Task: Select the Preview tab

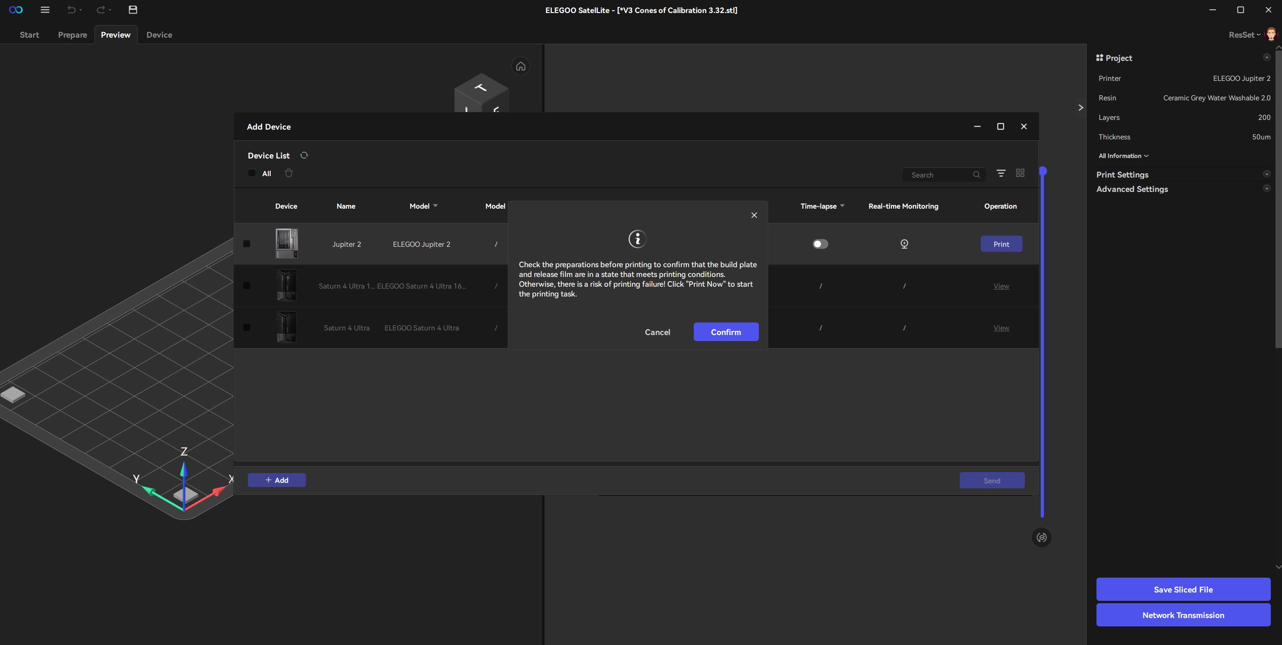Action: (115, 35)
